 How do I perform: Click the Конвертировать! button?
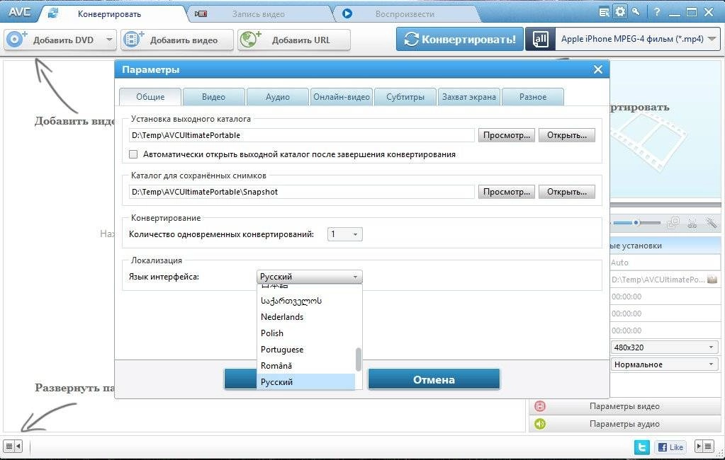[460, 39]
